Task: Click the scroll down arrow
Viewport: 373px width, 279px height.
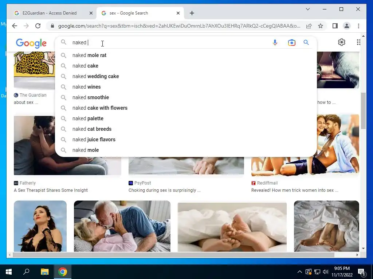Action: 363,248
